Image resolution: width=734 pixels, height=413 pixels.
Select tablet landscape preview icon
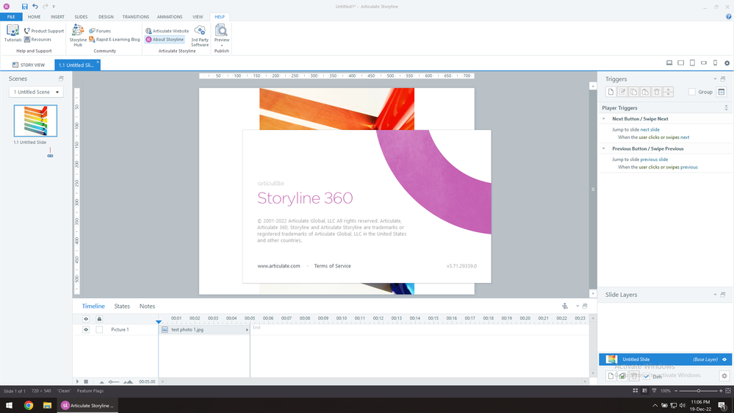pyautogui.click(x=680, y=62)
